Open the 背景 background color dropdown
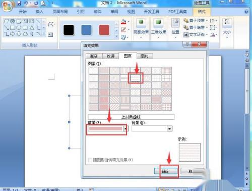The height and width of the screenshot is (191, 252). click(169, 129)
